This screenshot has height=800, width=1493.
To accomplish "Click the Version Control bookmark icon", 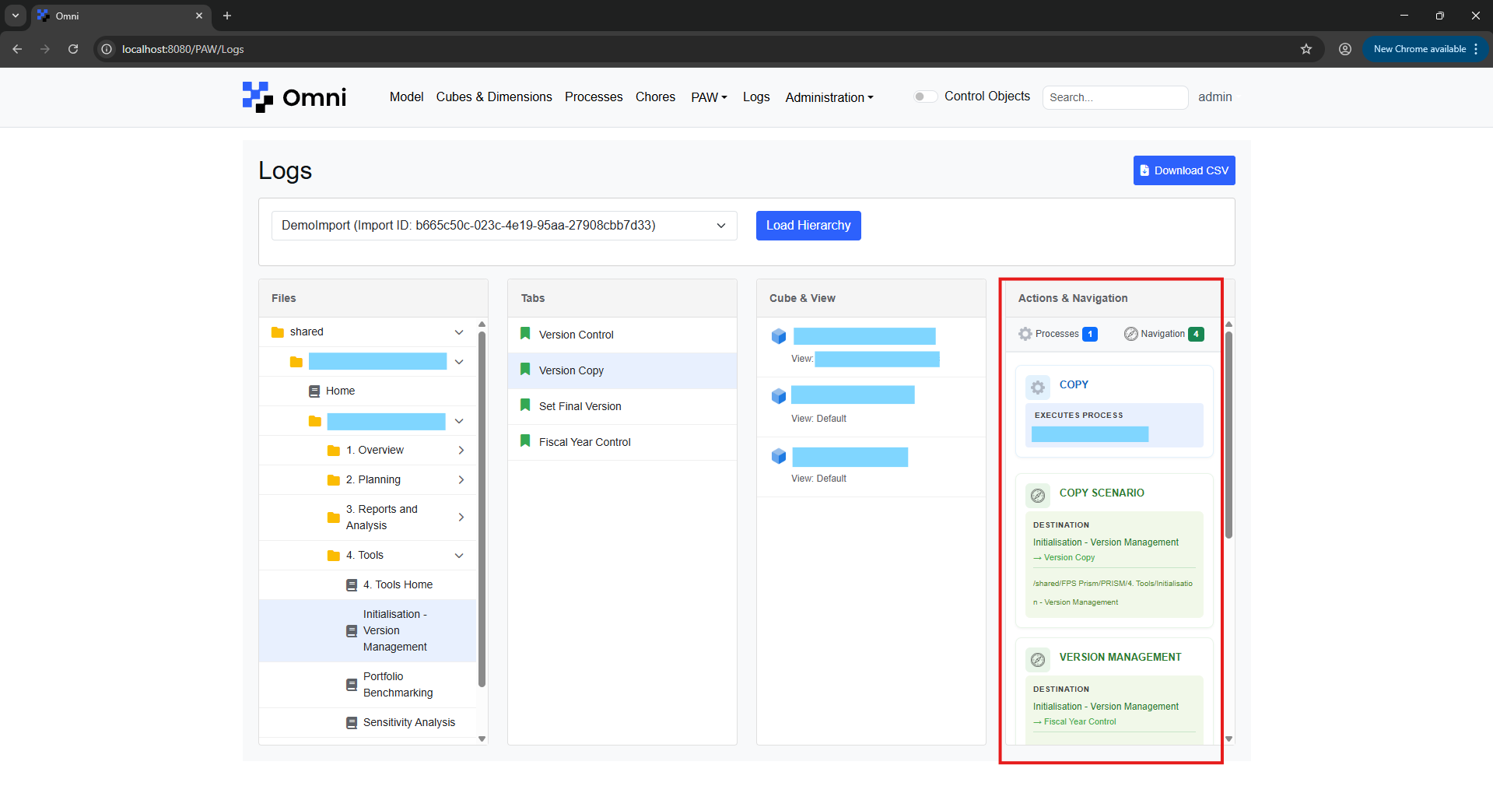I will coord(525,334).
